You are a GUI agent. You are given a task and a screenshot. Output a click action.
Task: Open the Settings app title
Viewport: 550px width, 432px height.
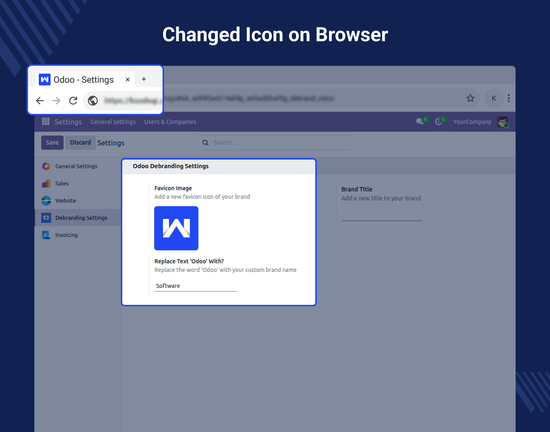coord(68,122)
